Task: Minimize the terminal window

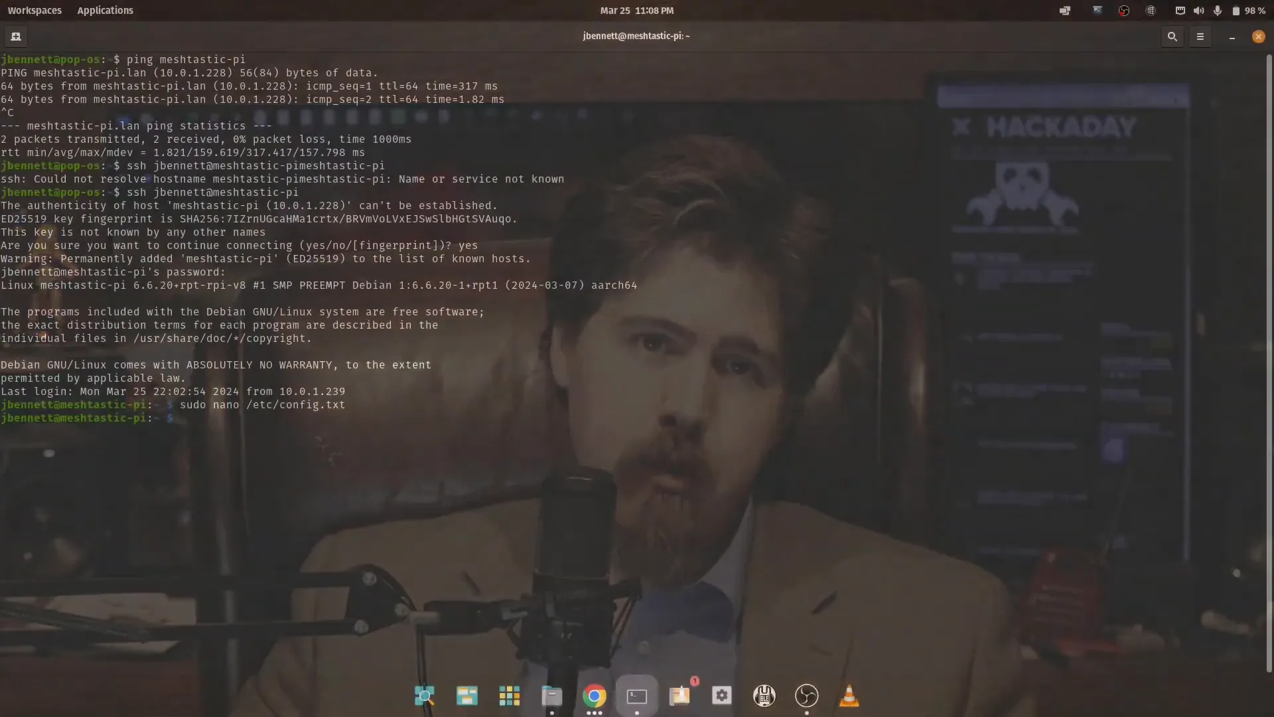Action: (x=1232, y=37)
